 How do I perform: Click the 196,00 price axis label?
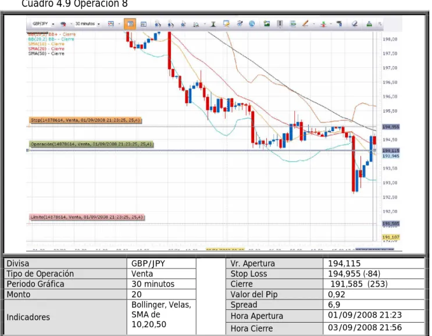(x=390, y=96)
